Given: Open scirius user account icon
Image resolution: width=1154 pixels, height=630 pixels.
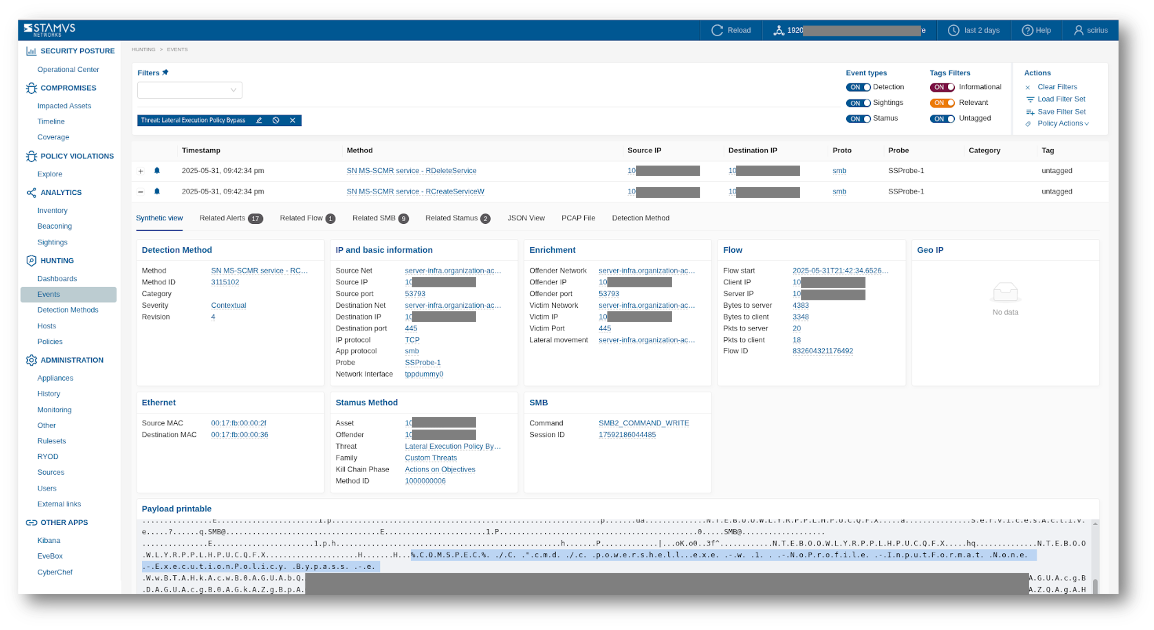Looking at the screenshot, I should point(1078,30).
